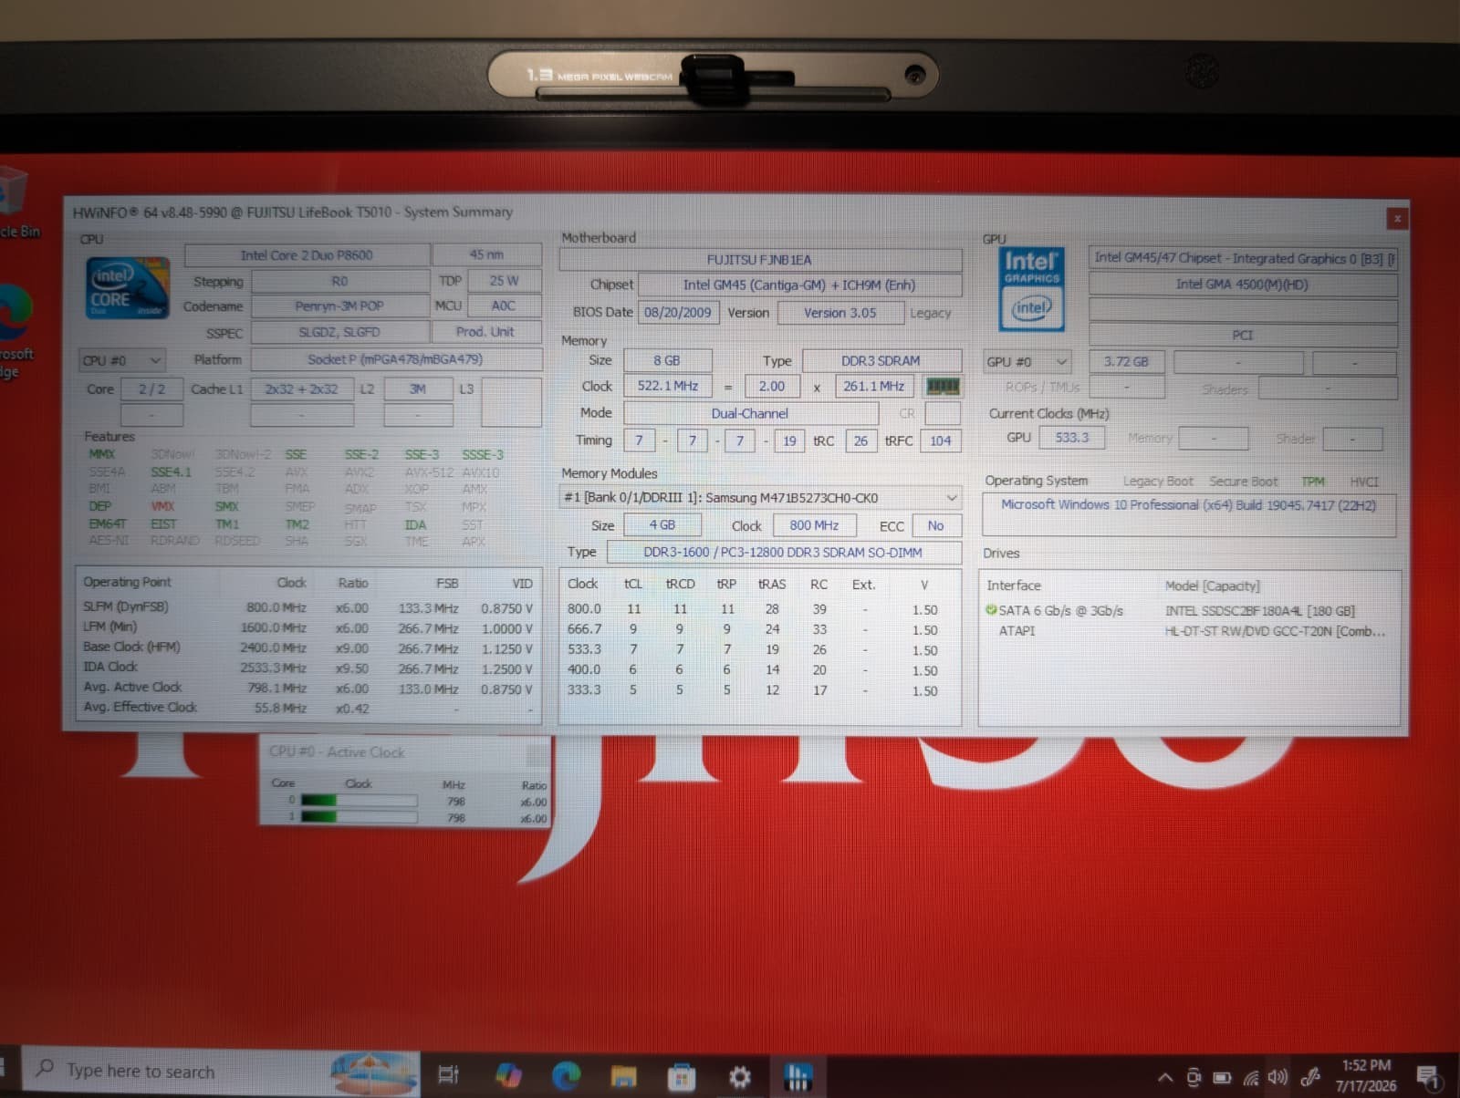The width and height of the screenshot is (1460, 1098).
Task: Open the CPU #0 selector dropdown
Action: [122, 360]
